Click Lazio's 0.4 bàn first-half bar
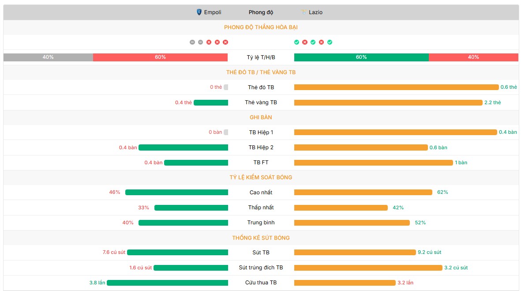Viewport: 521px width, 291px height. click(x=395, y=132)
